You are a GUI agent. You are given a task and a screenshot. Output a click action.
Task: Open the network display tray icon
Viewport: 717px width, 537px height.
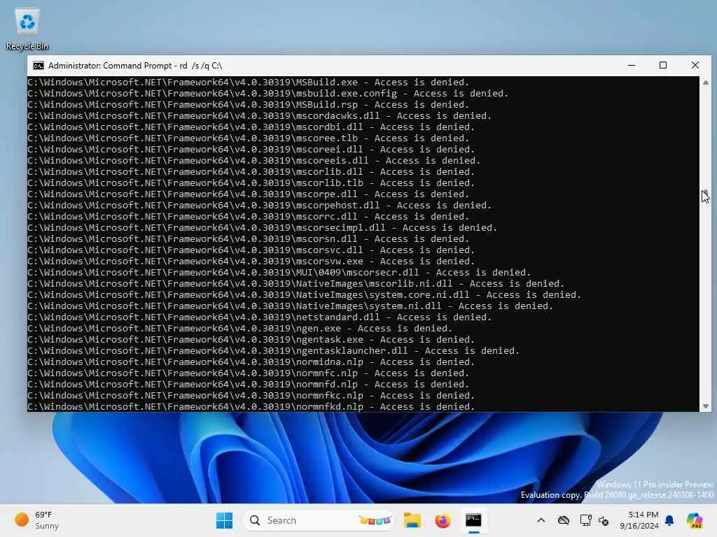click(x=585, y=520)
